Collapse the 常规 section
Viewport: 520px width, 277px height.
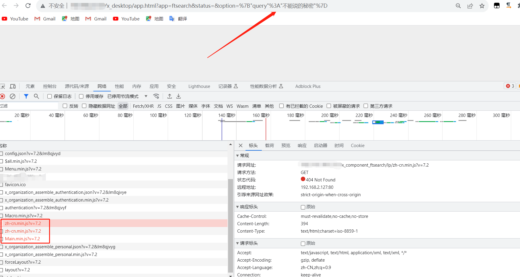(238, 156)
